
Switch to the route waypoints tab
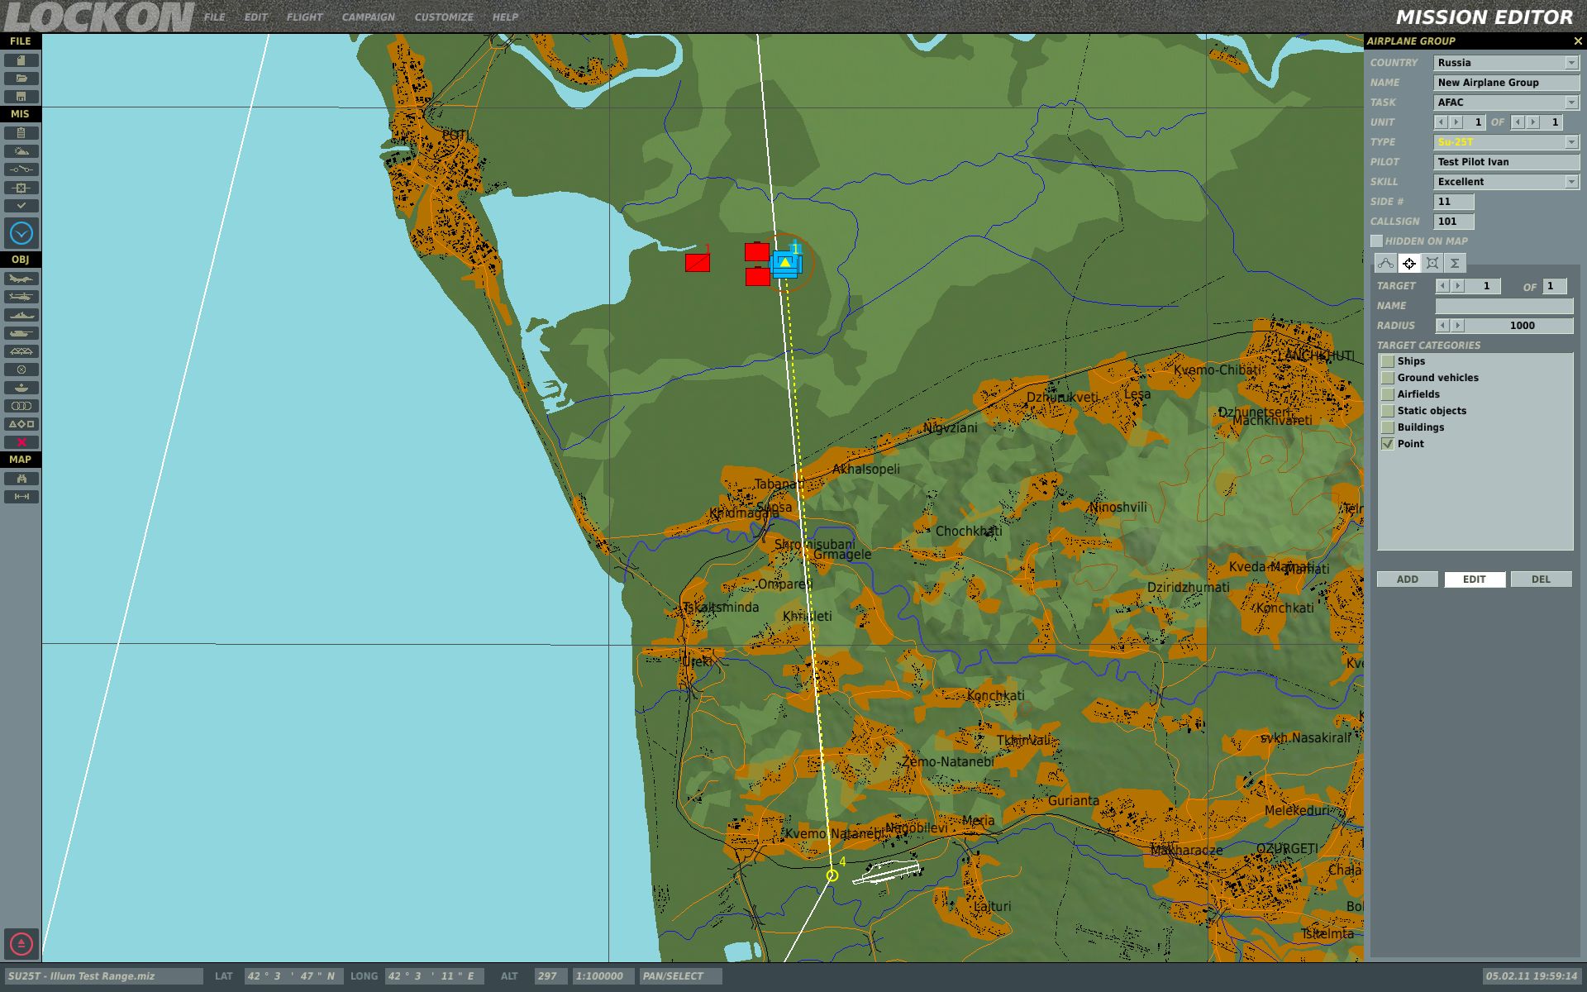click(x=1386, y=263)
